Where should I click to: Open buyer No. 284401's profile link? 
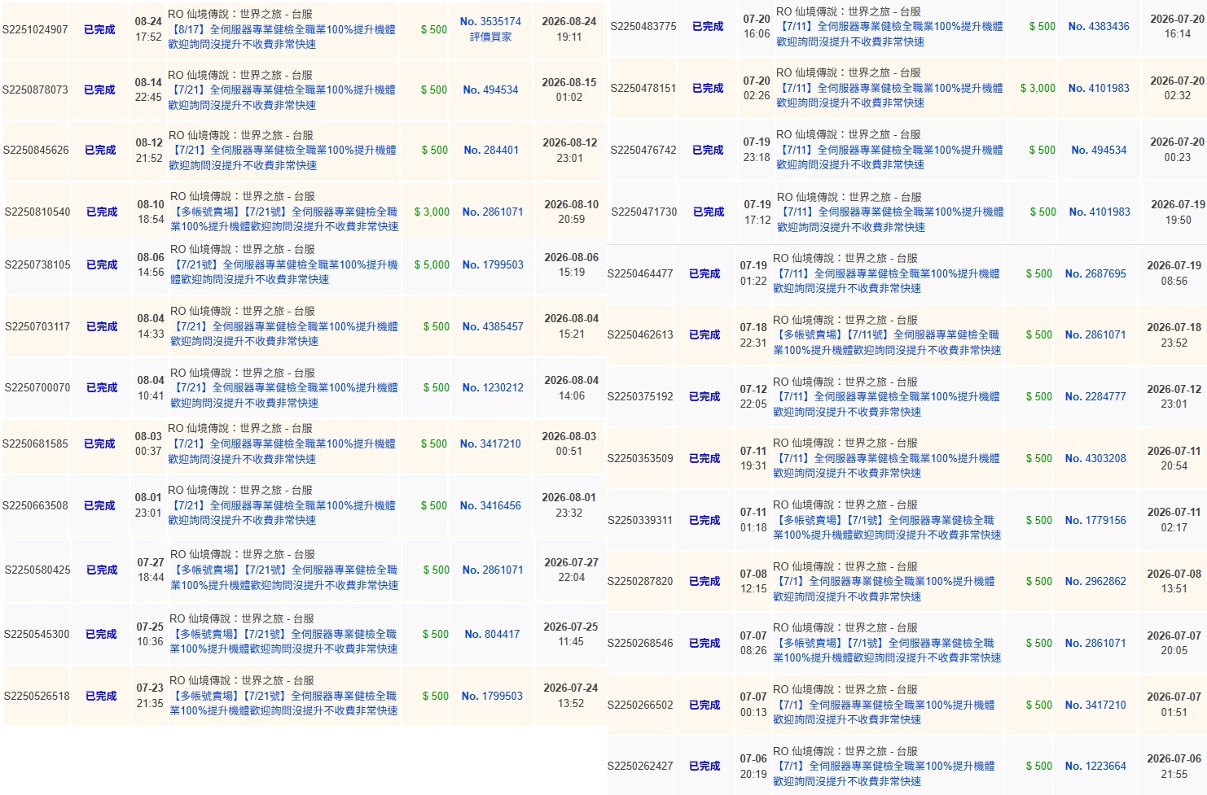click(491, 151)
